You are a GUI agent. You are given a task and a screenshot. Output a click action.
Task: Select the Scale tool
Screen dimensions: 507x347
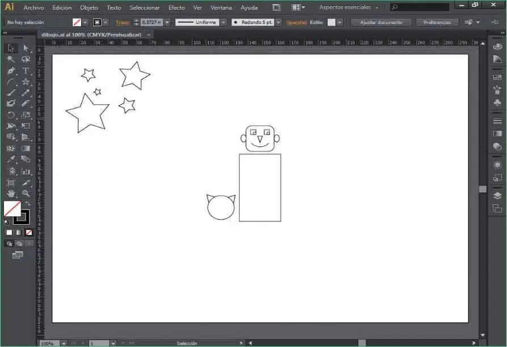[26, 115]
